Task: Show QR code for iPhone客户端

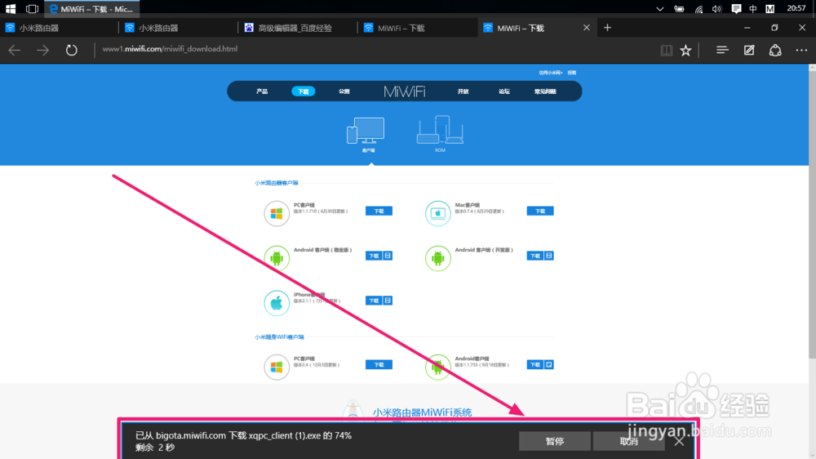Action: pyautogui.click(x=388, y=301)
